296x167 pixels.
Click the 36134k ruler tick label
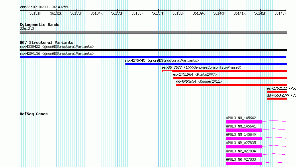coord(96,13)
